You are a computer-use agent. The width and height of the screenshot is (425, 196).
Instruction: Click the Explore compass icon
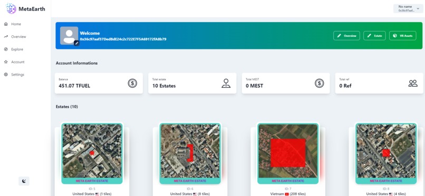pos(6,49)
